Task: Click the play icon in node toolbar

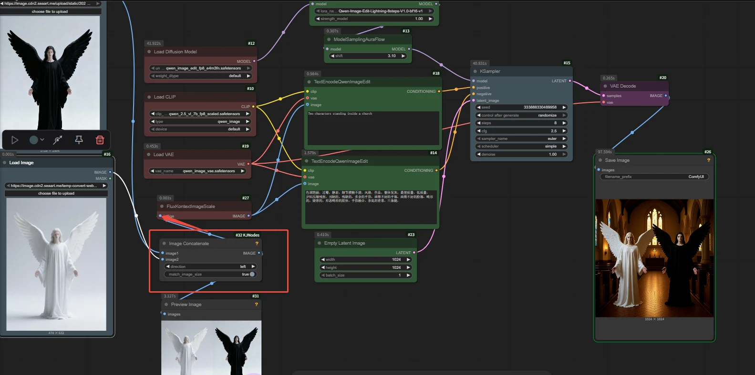Action: 15,140
